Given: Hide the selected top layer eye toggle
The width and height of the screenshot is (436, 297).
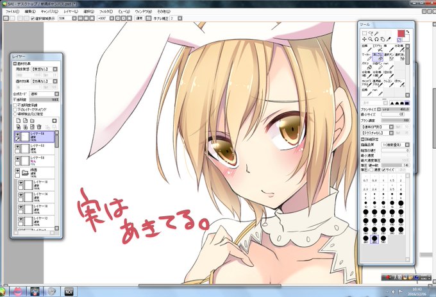Looking at the screenshot, I should click(x=17, y=134).
